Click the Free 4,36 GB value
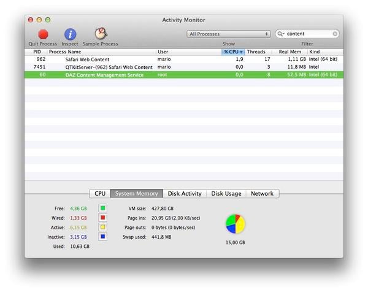 pos(79,209)
